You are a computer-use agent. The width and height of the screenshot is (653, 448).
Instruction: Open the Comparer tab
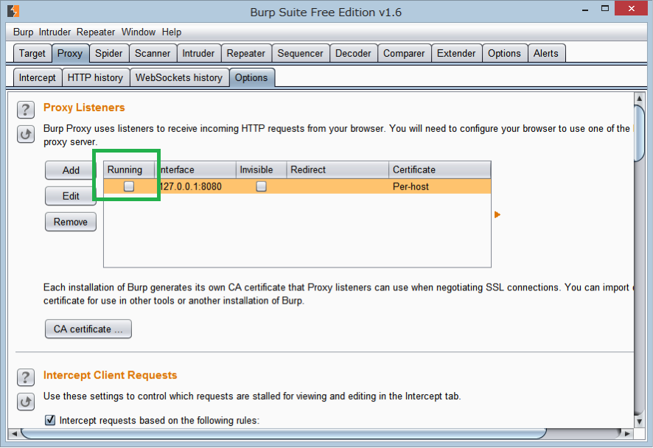[404, 53]
